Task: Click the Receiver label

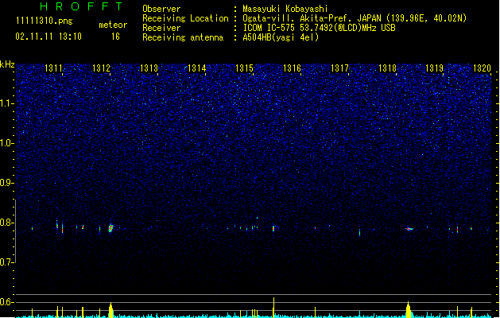Action: click(x=161, y=28)
